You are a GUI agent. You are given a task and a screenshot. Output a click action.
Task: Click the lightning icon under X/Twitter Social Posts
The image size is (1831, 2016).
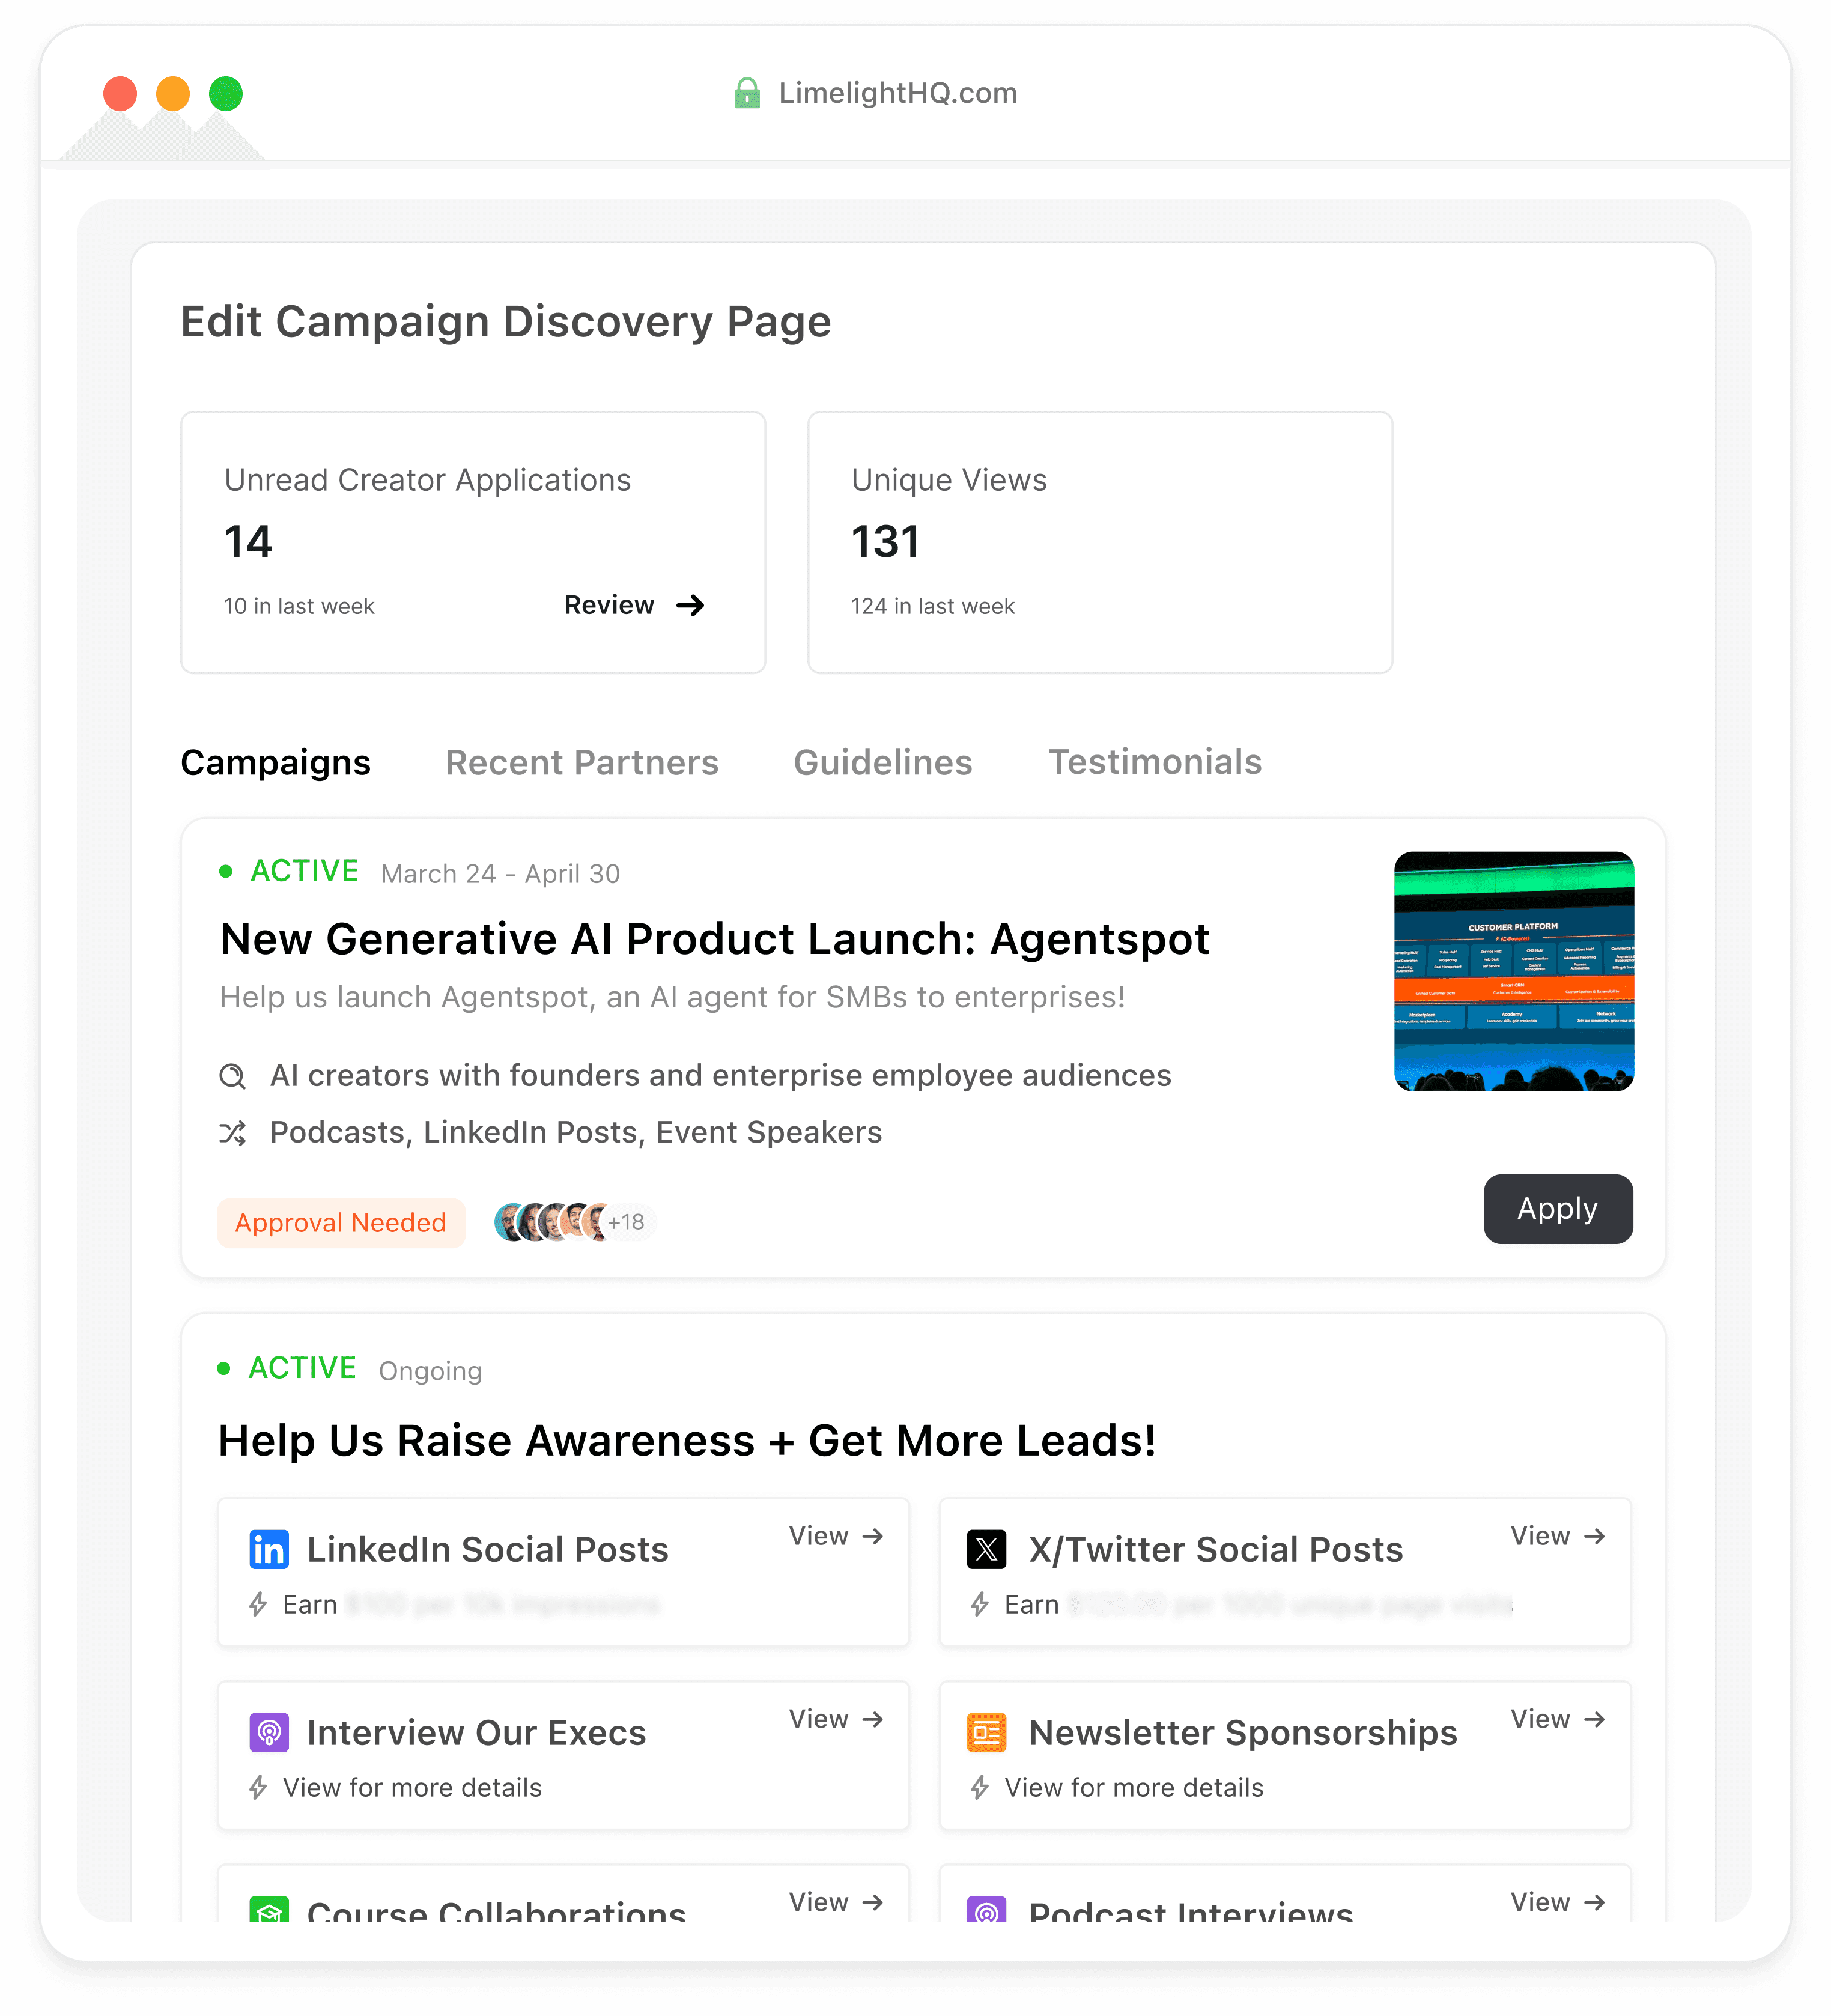(980, 1605)
